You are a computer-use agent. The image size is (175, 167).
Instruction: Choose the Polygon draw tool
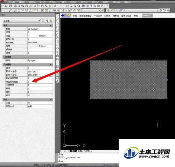(57, 27)
